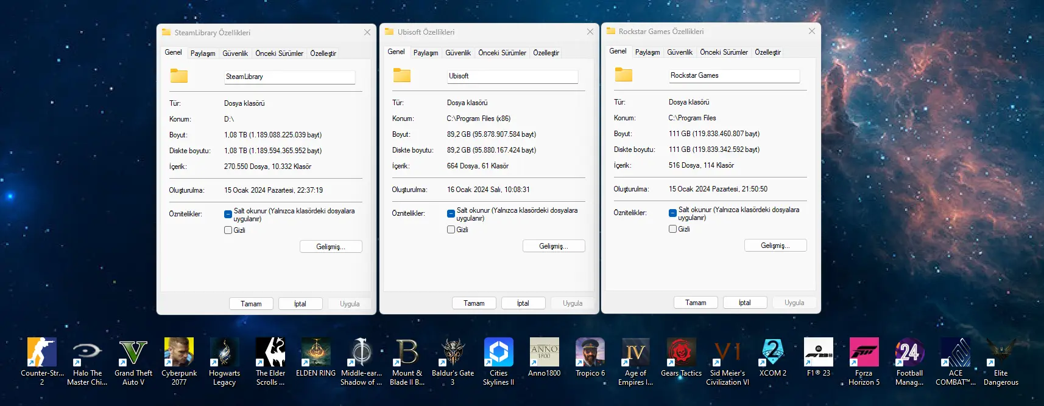Screen dimensions: 1044x406
Task: Select the ACE COMBAT desktop icon
Action: pos(955,362)
